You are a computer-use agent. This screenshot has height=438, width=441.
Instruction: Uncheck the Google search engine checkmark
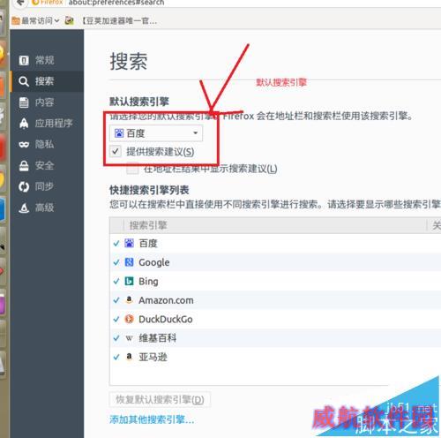coord(116,262)
